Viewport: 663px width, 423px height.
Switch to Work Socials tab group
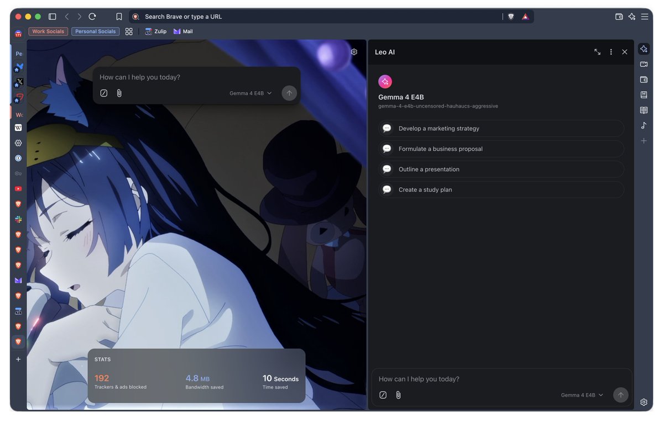pos(48,31)
